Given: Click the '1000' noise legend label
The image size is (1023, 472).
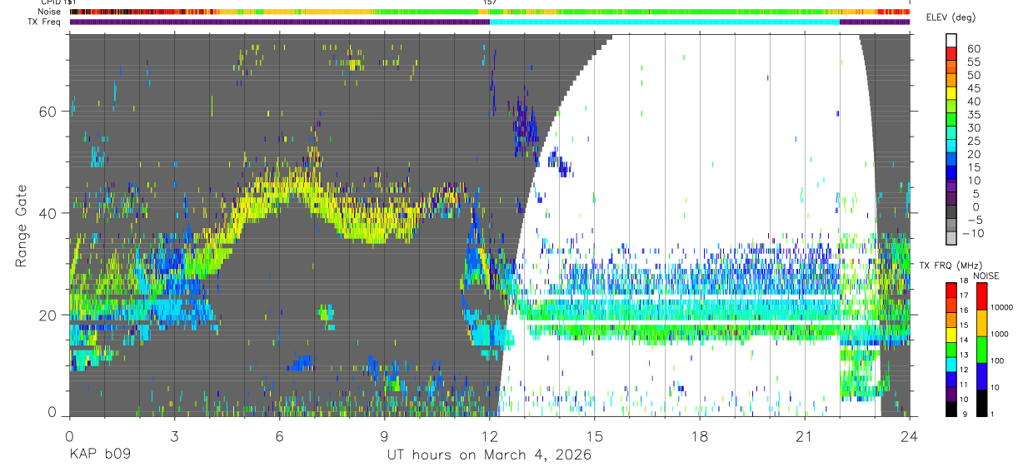Looking at the screenshot, I should [x=1001, y=334].
